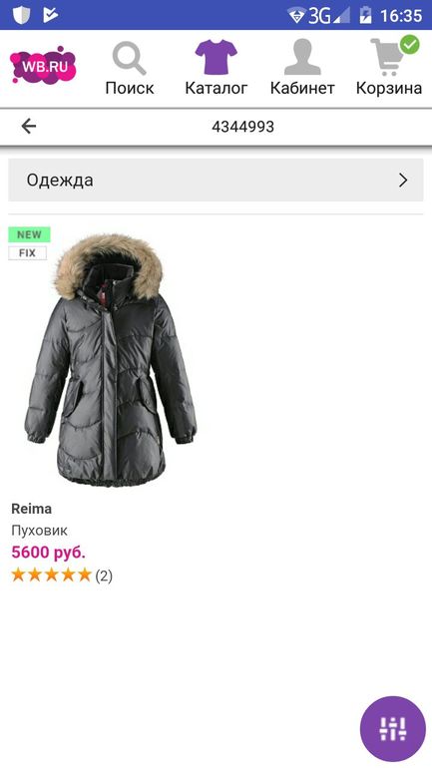Tap the shield icon in status bar
This screenshot has width=432, height=768.
(21, 15)
